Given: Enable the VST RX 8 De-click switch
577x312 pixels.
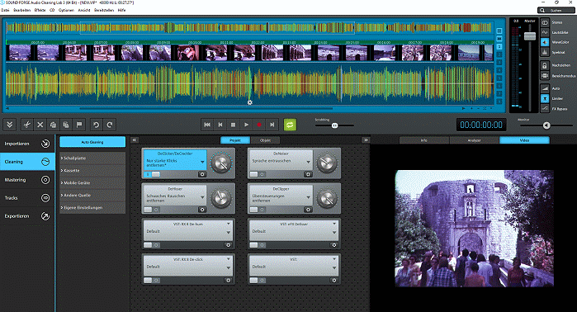Looking at the screenshot, I should coord(152,281).
